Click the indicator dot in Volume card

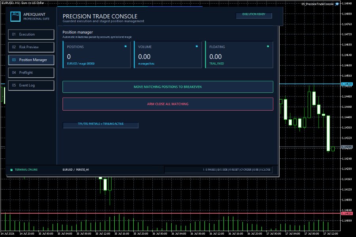[x=197, y=46]
